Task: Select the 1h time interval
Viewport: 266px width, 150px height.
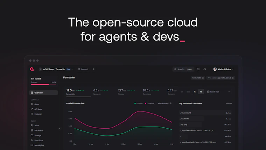Action: coord(195,92)
